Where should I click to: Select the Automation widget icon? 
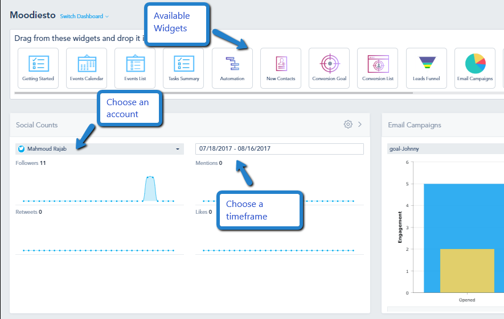[x=232, y=68]
